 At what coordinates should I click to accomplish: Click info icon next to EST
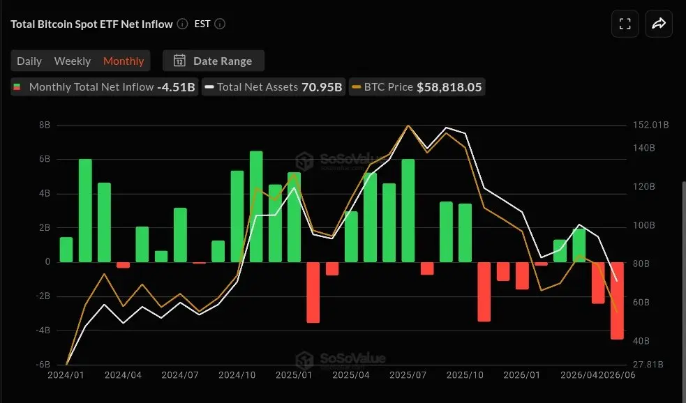[220, 24]
